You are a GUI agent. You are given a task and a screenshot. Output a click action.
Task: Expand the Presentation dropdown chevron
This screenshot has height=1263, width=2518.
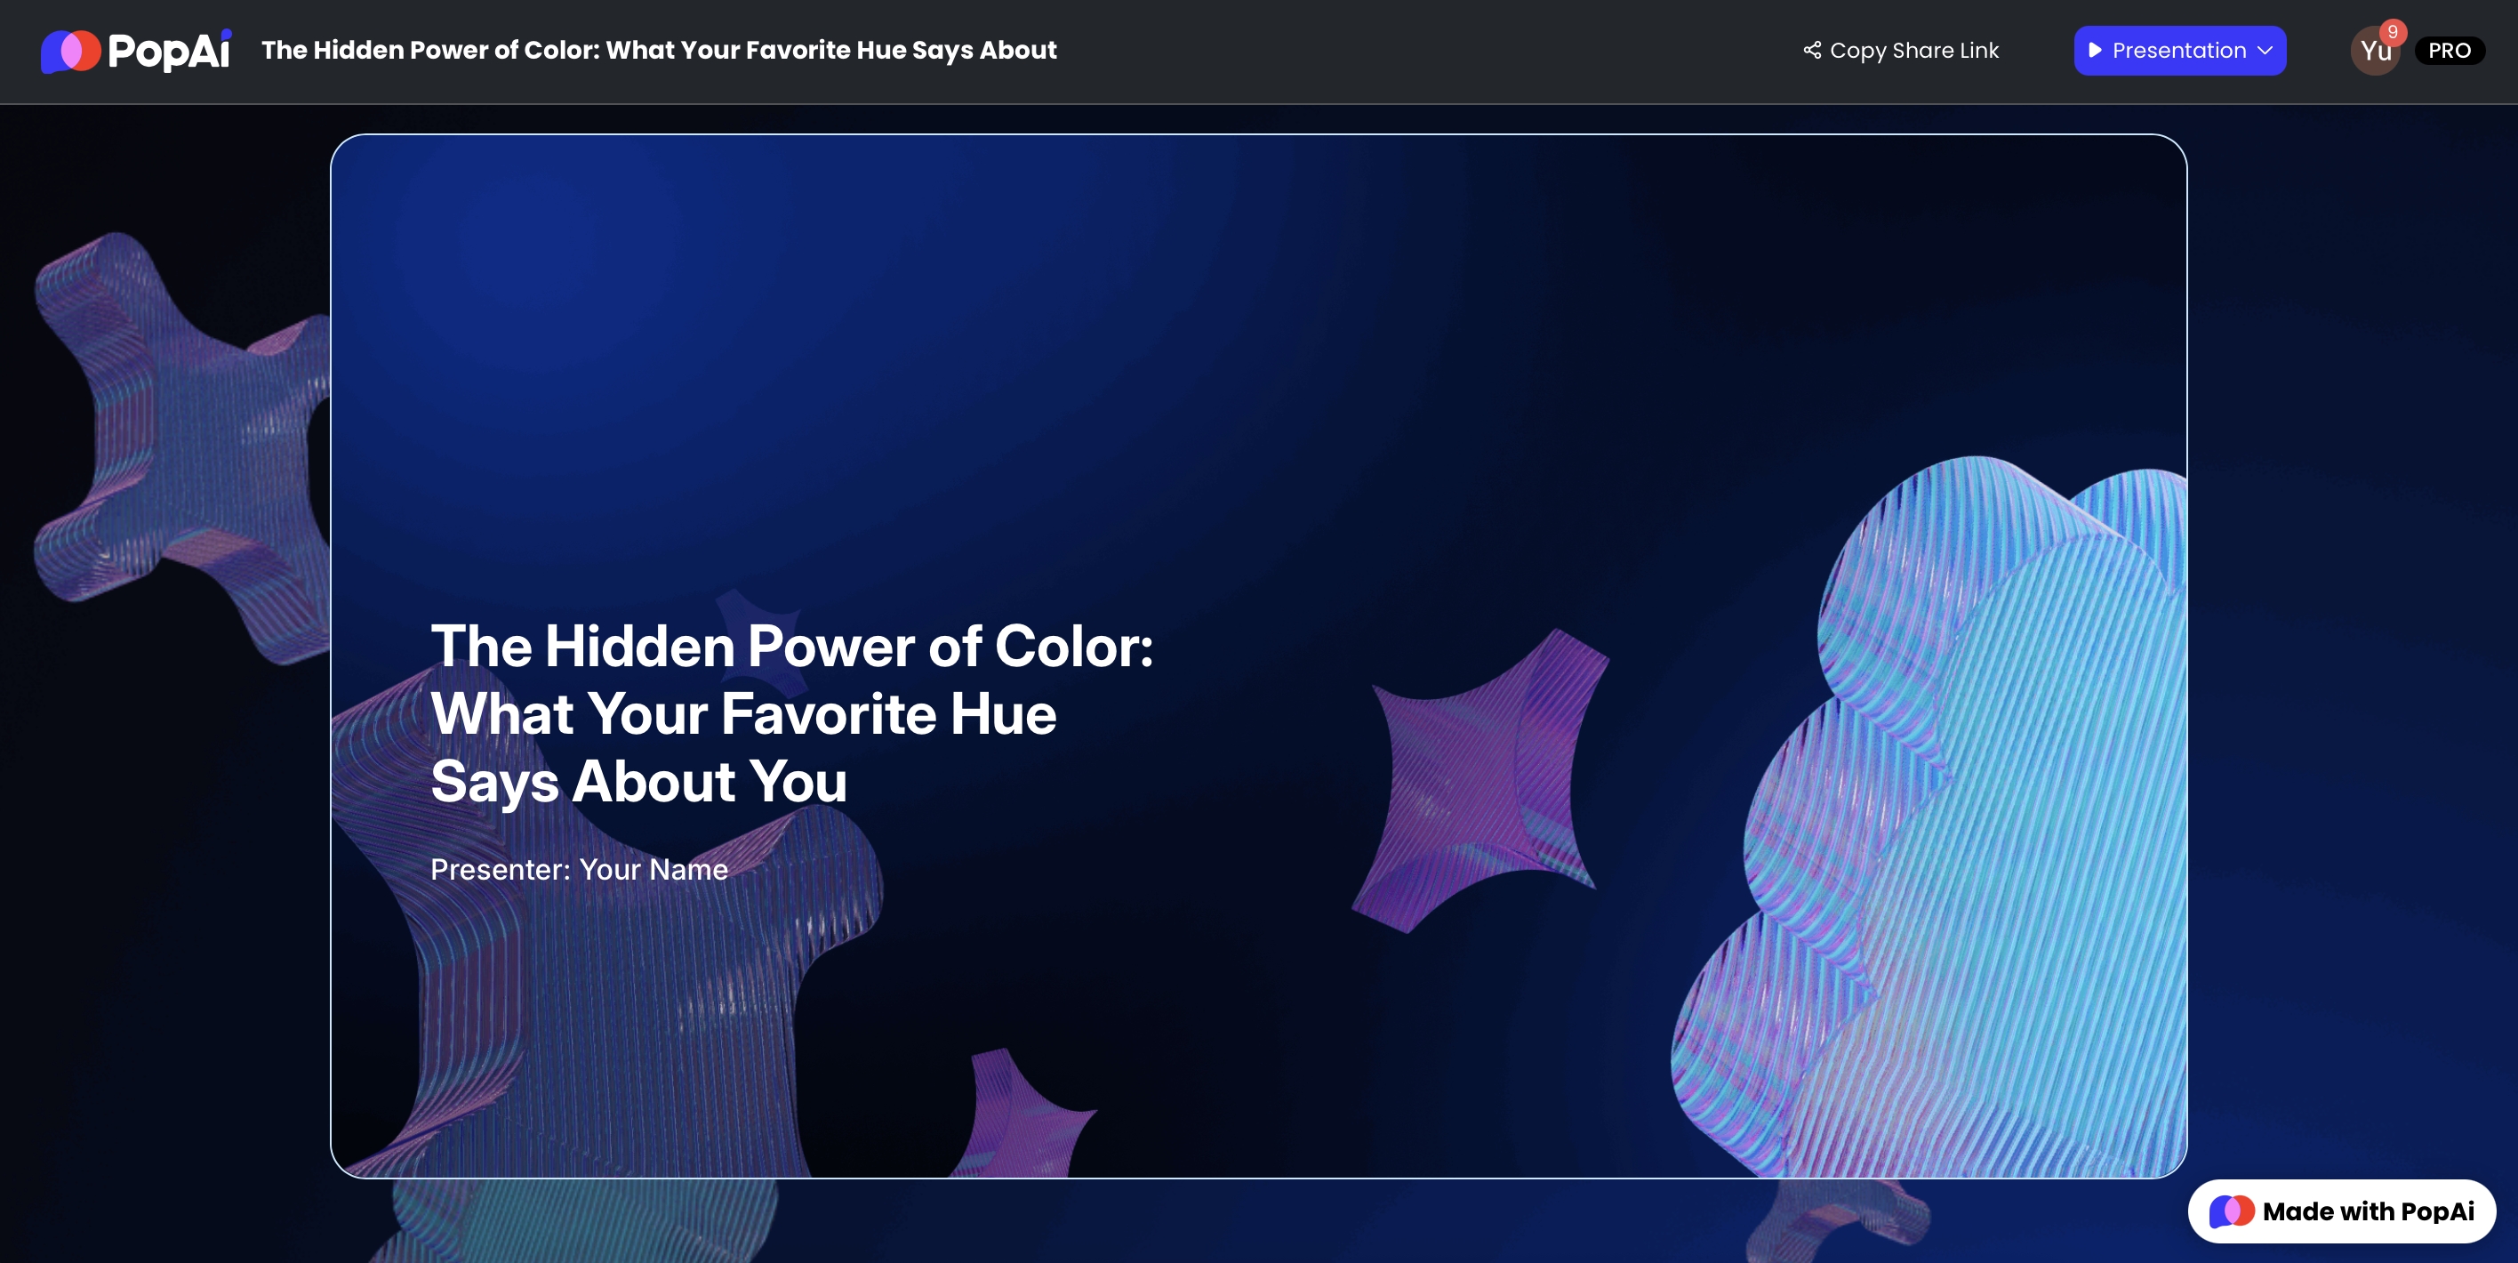point(2265,51)
